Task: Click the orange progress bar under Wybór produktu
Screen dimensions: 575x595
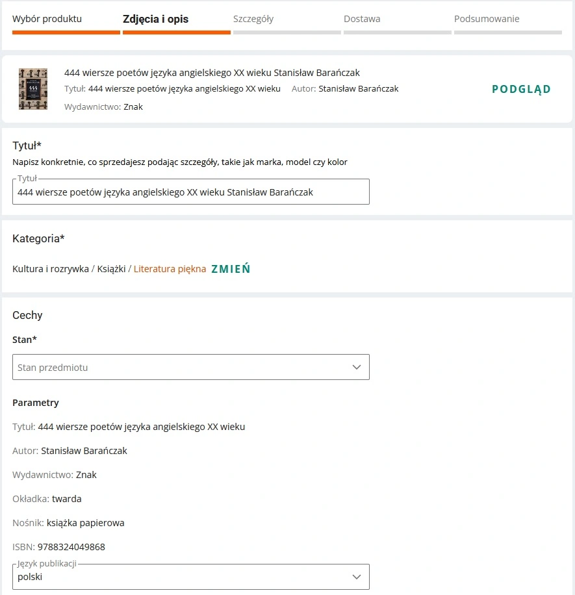Action: click(x=66, y=32)
